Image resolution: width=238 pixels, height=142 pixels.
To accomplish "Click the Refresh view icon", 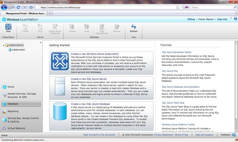I will [134, 27].
